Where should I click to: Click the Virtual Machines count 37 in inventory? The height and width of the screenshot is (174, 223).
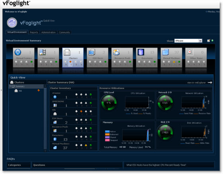tap(65, 148)
